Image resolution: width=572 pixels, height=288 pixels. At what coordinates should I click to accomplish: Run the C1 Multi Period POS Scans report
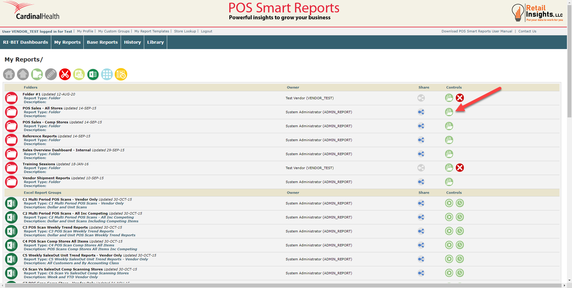click(x=449, y=203)
